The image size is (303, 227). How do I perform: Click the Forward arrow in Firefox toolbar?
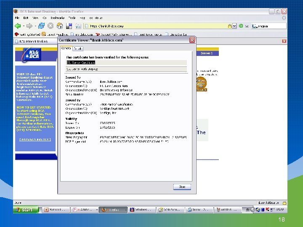pos(29,26)
